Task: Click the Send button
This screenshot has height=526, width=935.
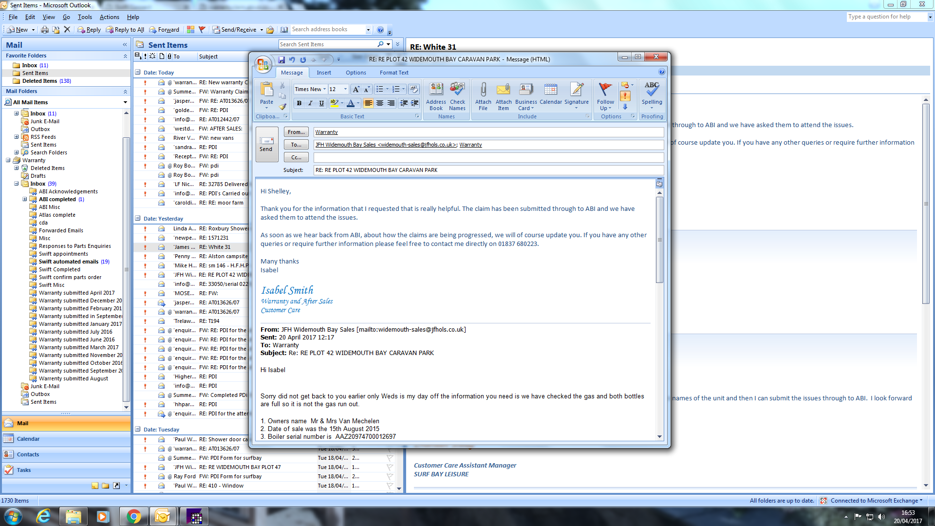Action: 266,144
